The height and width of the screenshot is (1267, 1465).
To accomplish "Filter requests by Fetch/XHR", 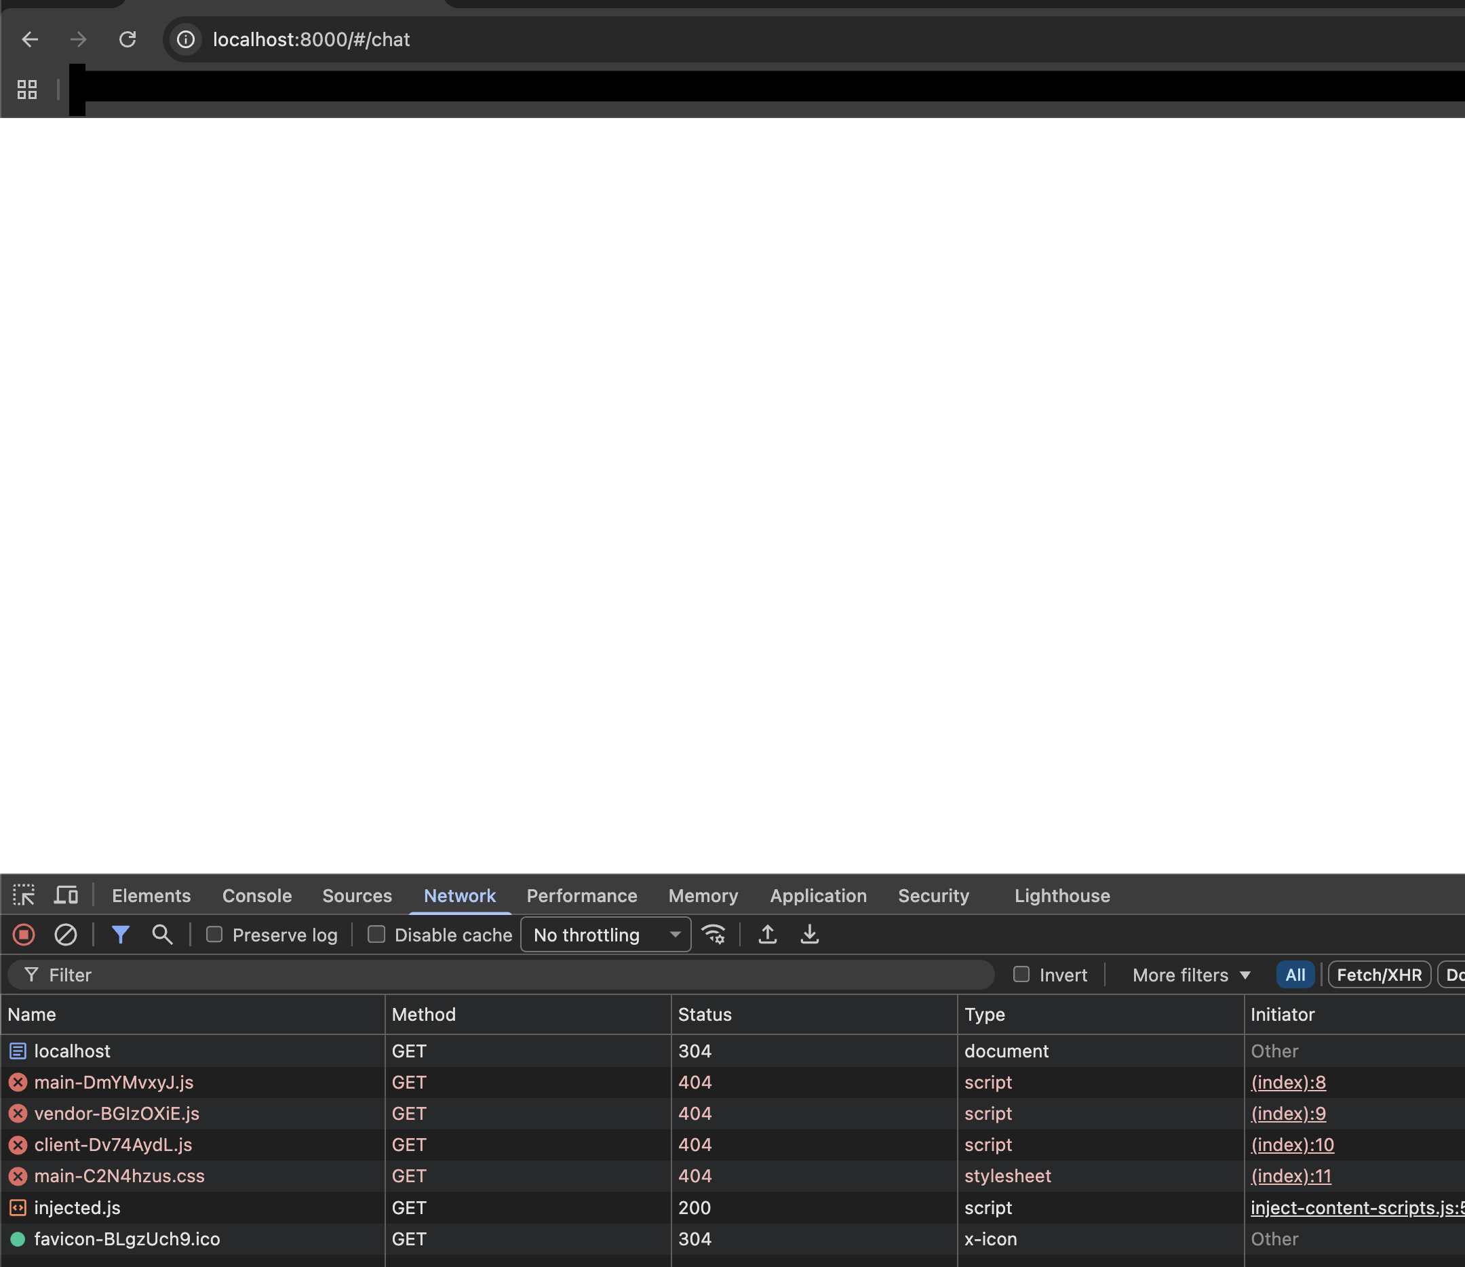I will point(1380,975).
